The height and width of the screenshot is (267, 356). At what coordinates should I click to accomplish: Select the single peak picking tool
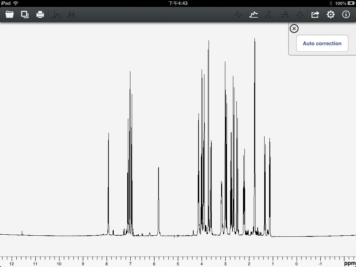tap(56, 15)
